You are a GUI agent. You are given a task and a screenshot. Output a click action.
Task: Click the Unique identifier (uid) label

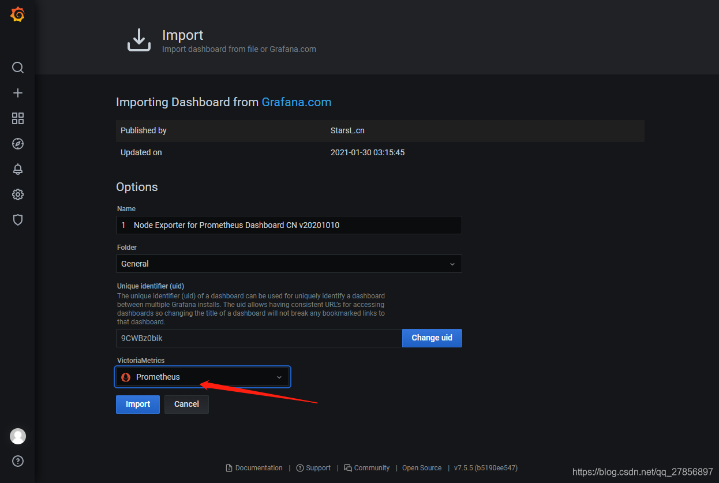coord(151,286)
